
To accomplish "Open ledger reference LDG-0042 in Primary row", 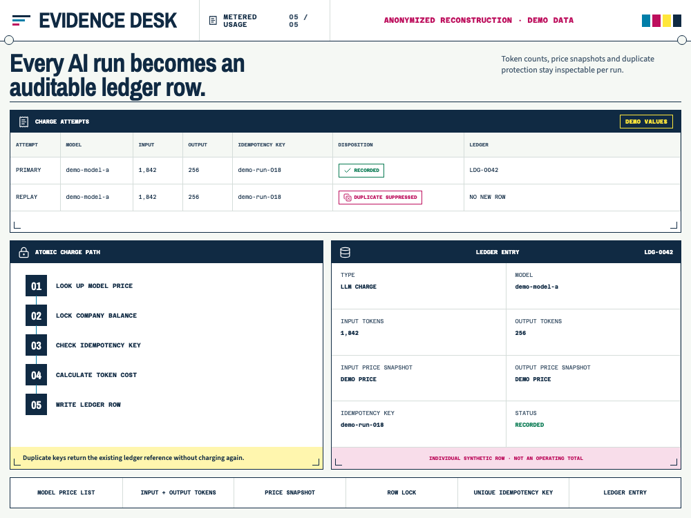I will [484, 170].
